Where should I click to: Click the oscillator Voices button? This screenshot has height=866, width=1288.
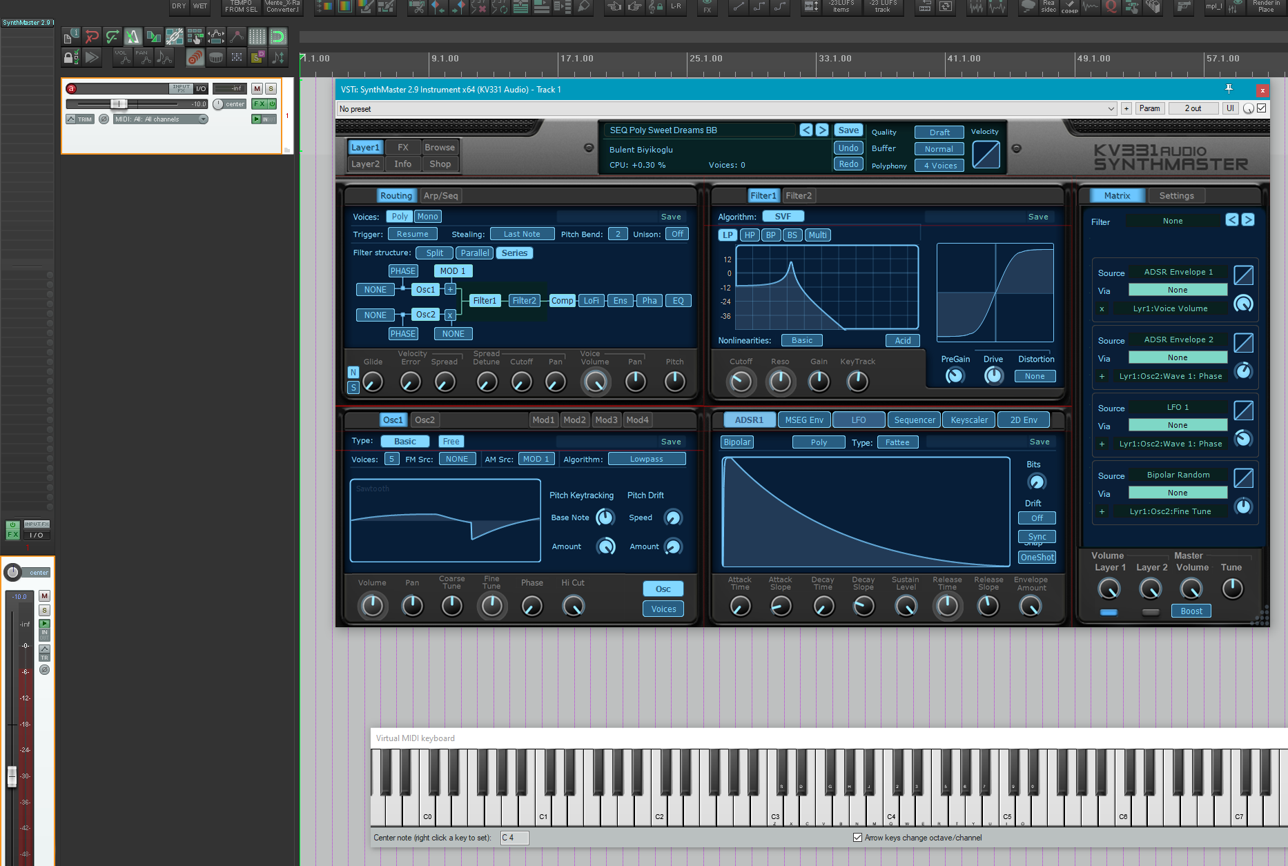[663, 609]
